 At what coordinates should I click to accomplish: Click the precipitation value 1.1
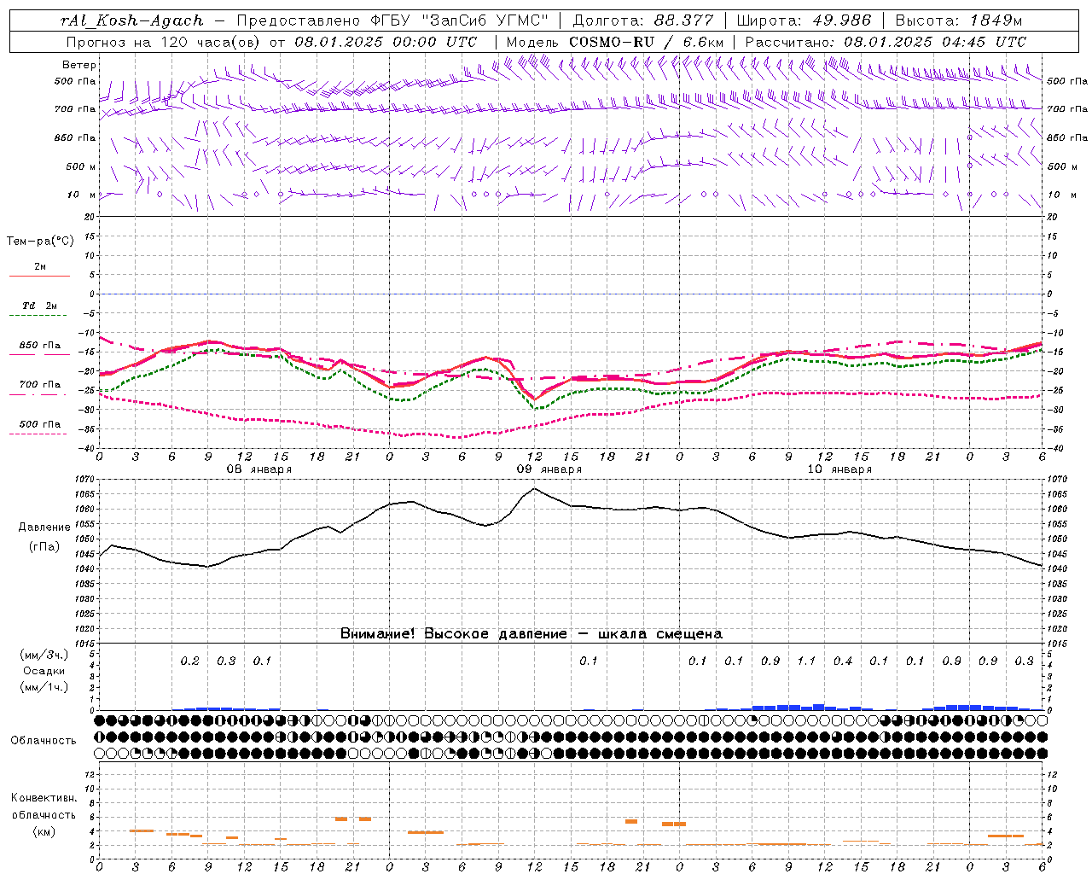click(806, 661)
